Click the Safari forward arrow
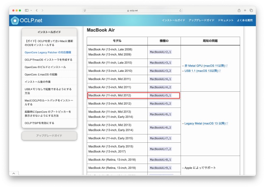The width and height of the screenshot is (265, 188). [x=43, y=10]
